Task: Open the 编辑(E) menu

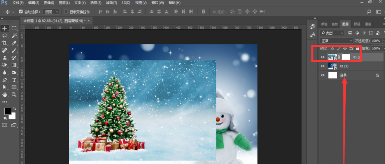Action: 33,3
